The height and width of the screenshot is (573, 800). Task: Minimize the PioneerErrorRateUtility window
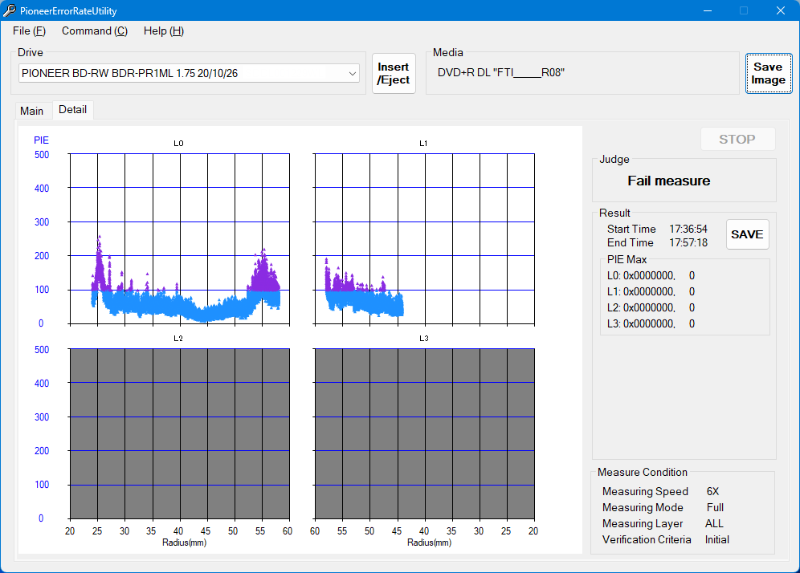708,10
